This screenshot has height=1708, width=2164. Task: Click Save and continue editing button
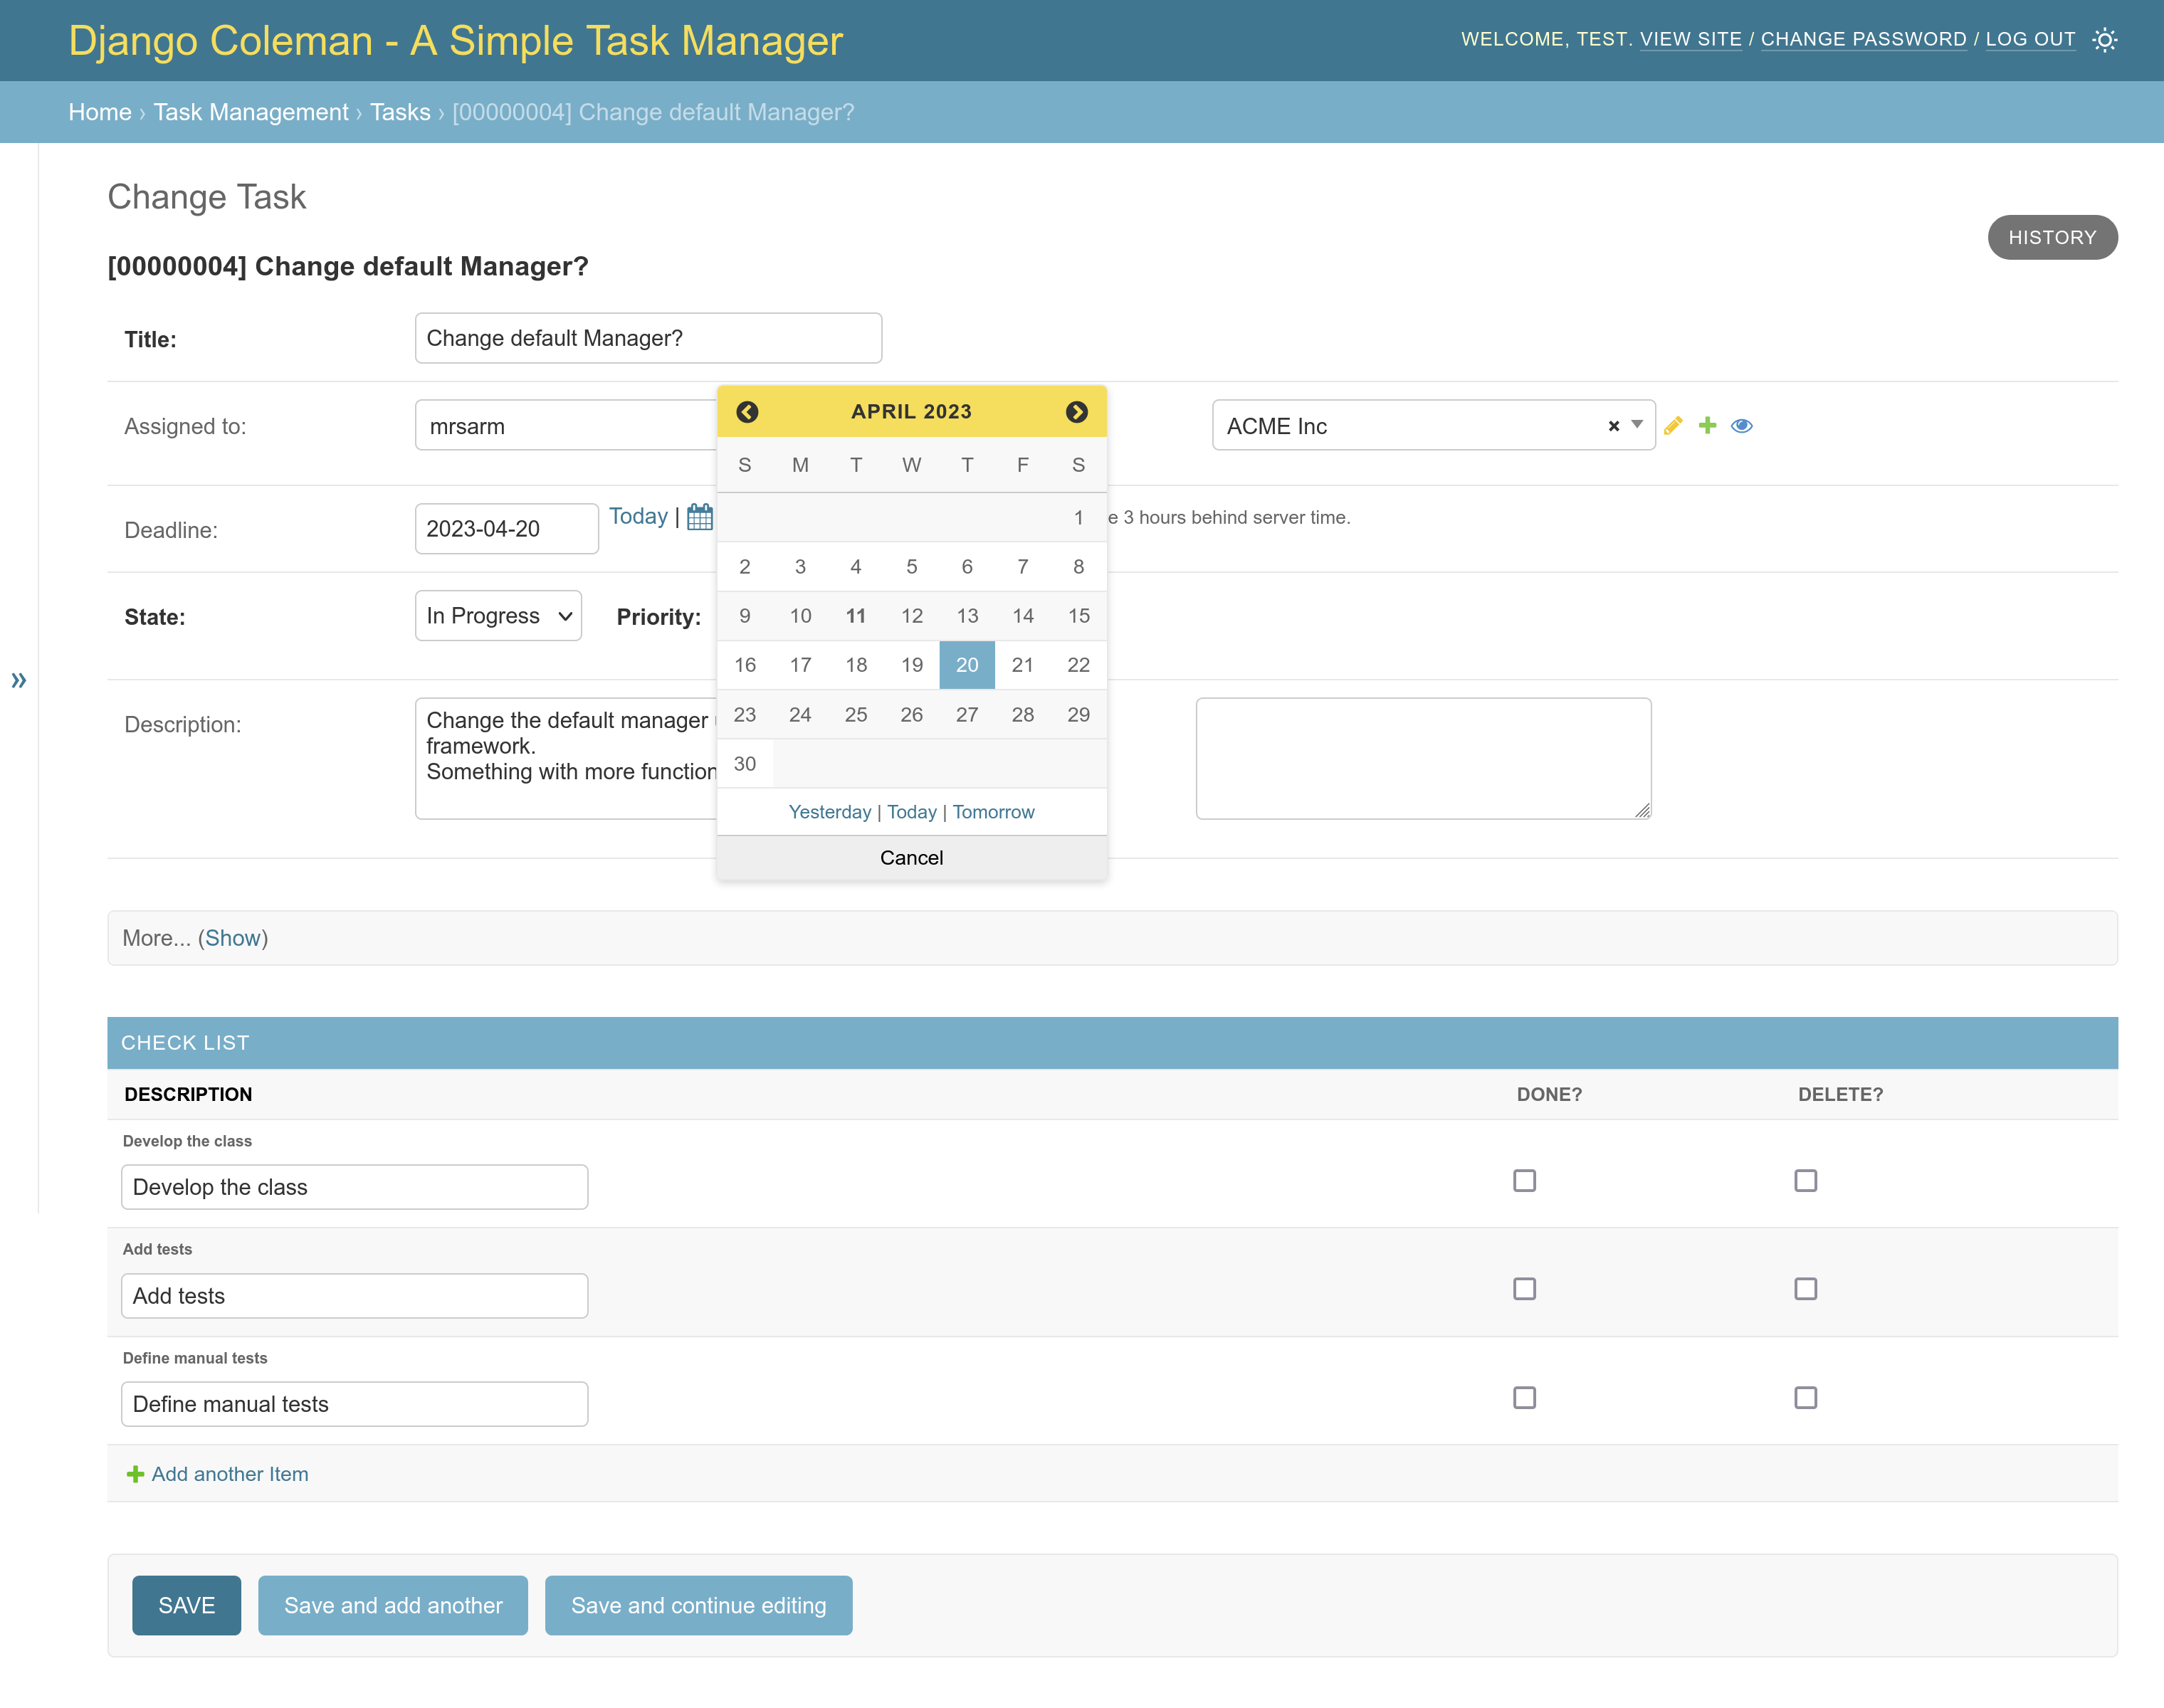tap(699, 1604)
